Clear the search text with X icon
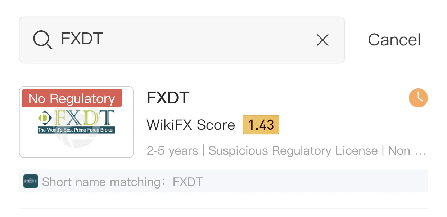Screen dimensions: 447x217 [x=322, y=40]
